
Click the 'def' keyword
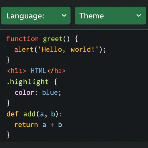click(12, 114)
